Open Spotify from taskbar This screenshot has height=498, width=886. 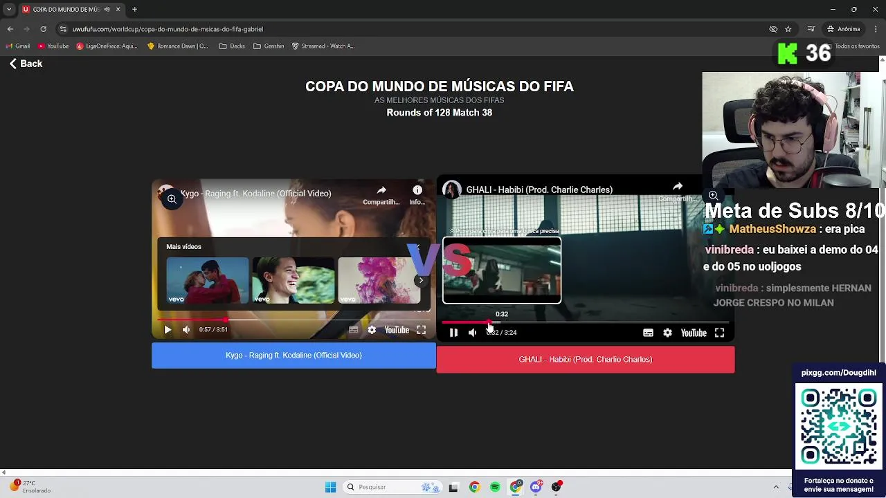point(495,488)
